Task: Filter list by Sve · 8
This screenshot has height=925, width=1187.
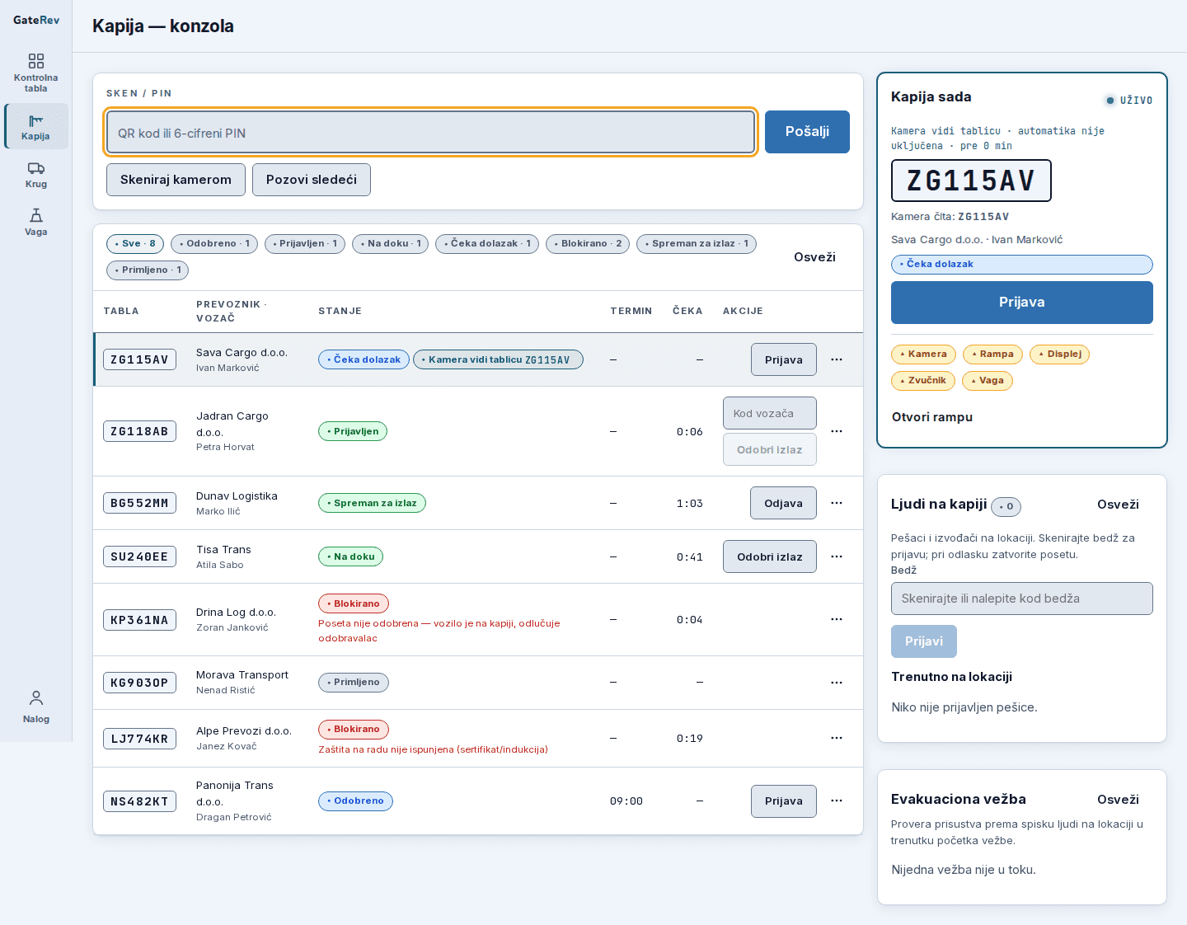Action: pos(135,244)
